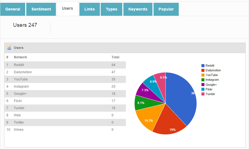Select Dailymotion in the network table

pyautogui.click(x=23, y=72)
